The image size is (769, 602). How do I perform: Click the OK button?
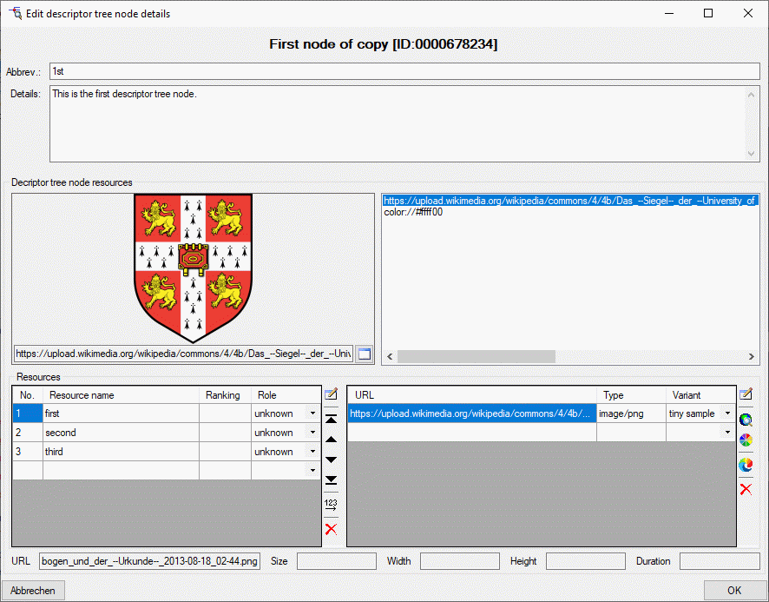point(734,590)
